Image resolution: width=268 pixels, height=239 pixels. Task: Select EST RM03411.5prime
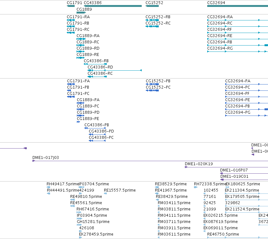(x=174, y=203)
